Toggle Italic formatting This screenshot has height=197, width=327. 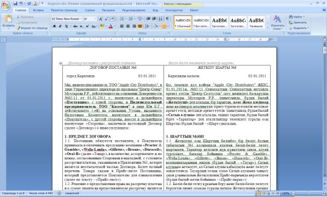coord(60,26)
